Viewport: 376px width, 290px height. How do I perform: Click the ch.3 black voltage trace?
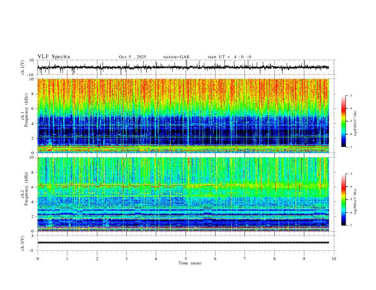click(x=183, y=243)
